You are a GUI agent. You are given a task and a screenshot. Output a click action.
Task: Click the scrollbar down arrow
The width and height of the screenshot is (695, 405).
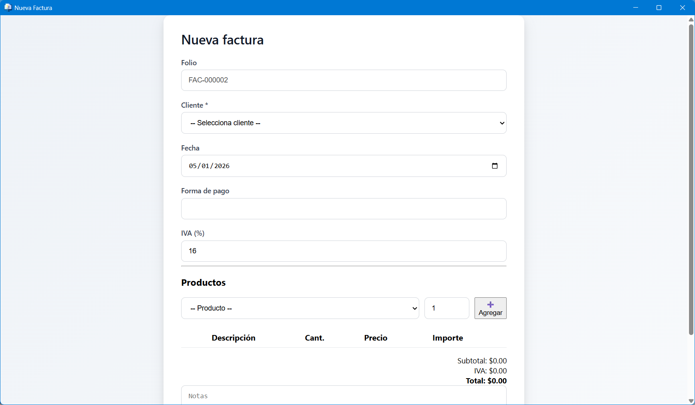click(691, 401)
